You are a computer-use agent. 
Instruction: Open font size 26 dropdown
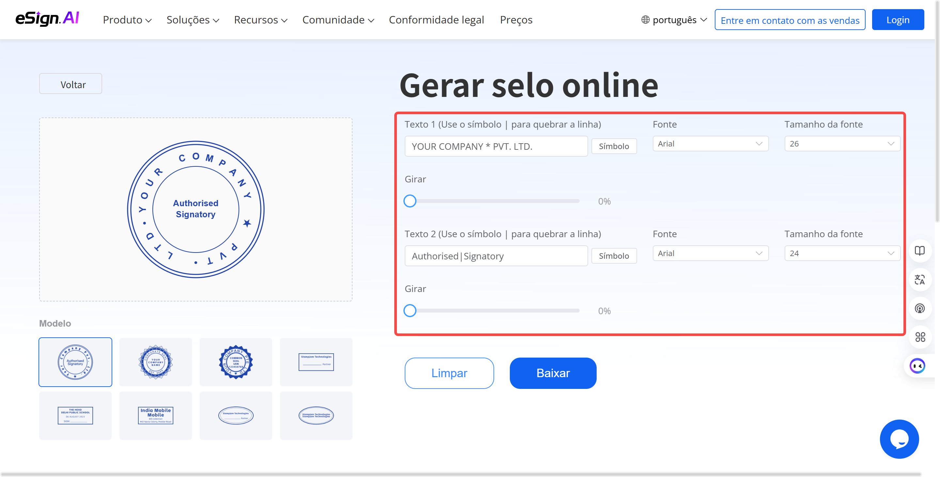[842, 144]
